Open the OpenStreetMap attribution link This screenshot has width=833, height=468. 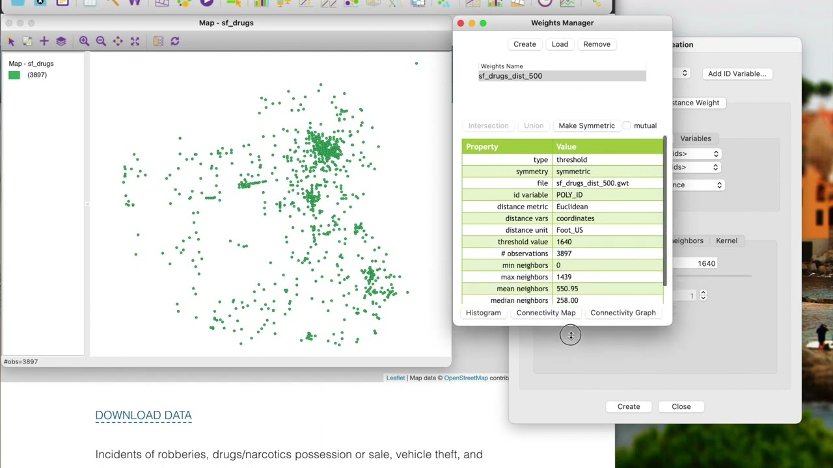point(466,378)
